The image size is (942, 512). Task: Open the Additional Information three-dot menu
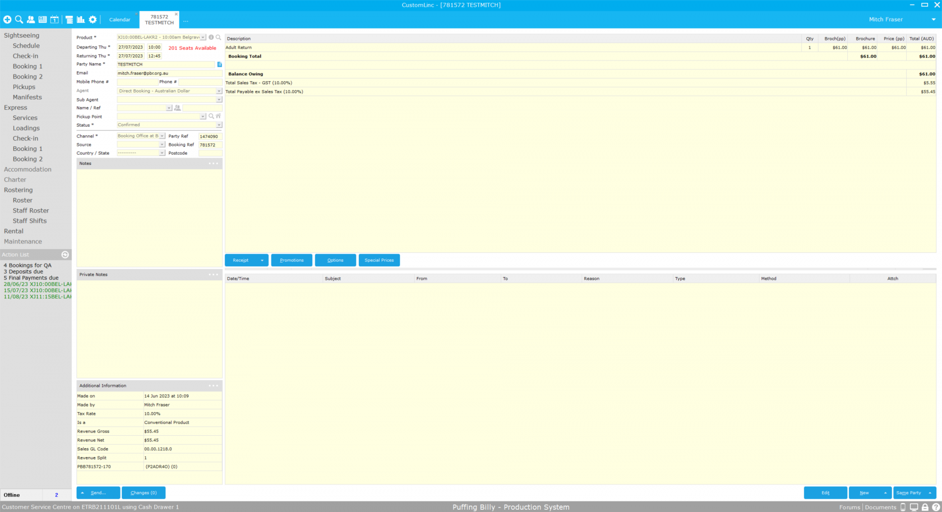(213, 386)
